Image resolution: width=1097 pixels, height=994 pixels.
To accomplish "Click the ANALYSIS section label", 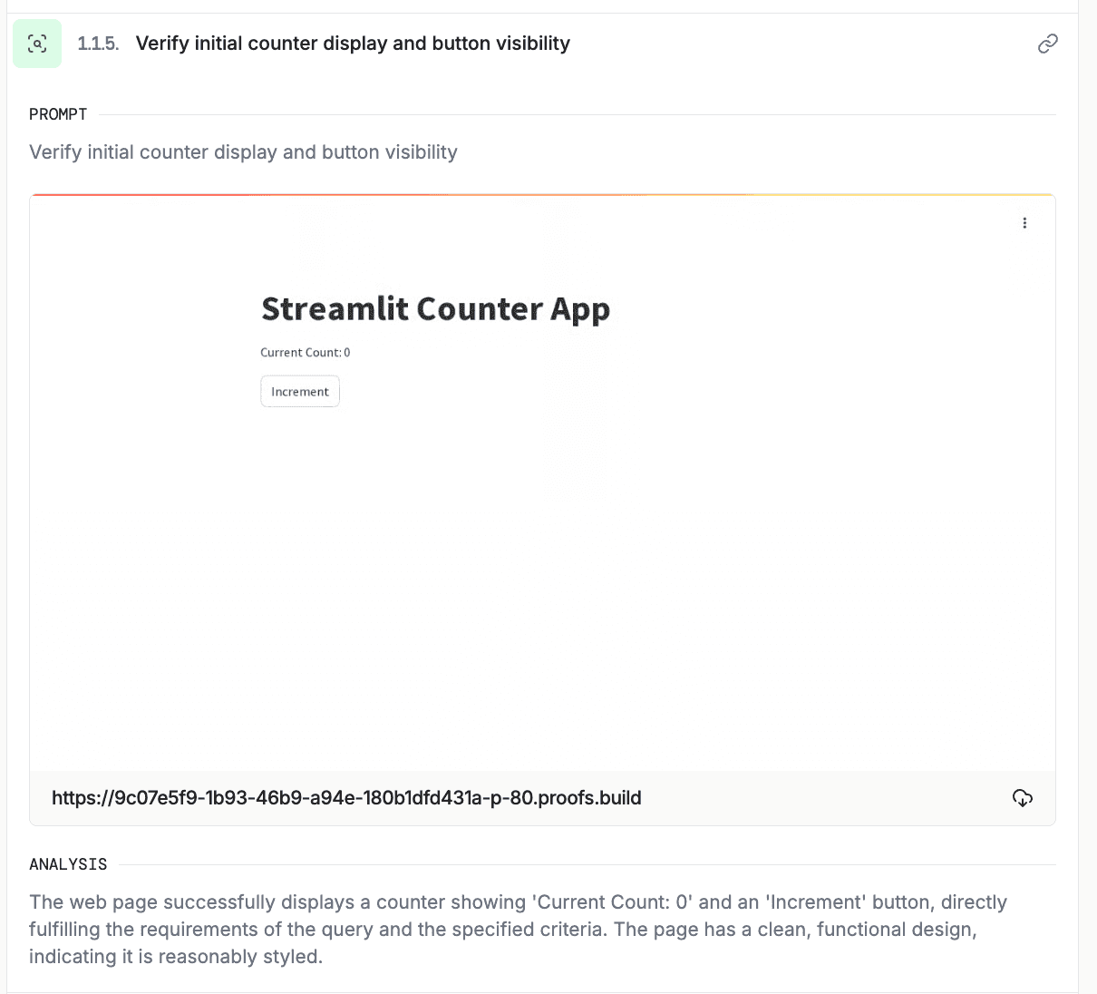I will pos(68,864).
